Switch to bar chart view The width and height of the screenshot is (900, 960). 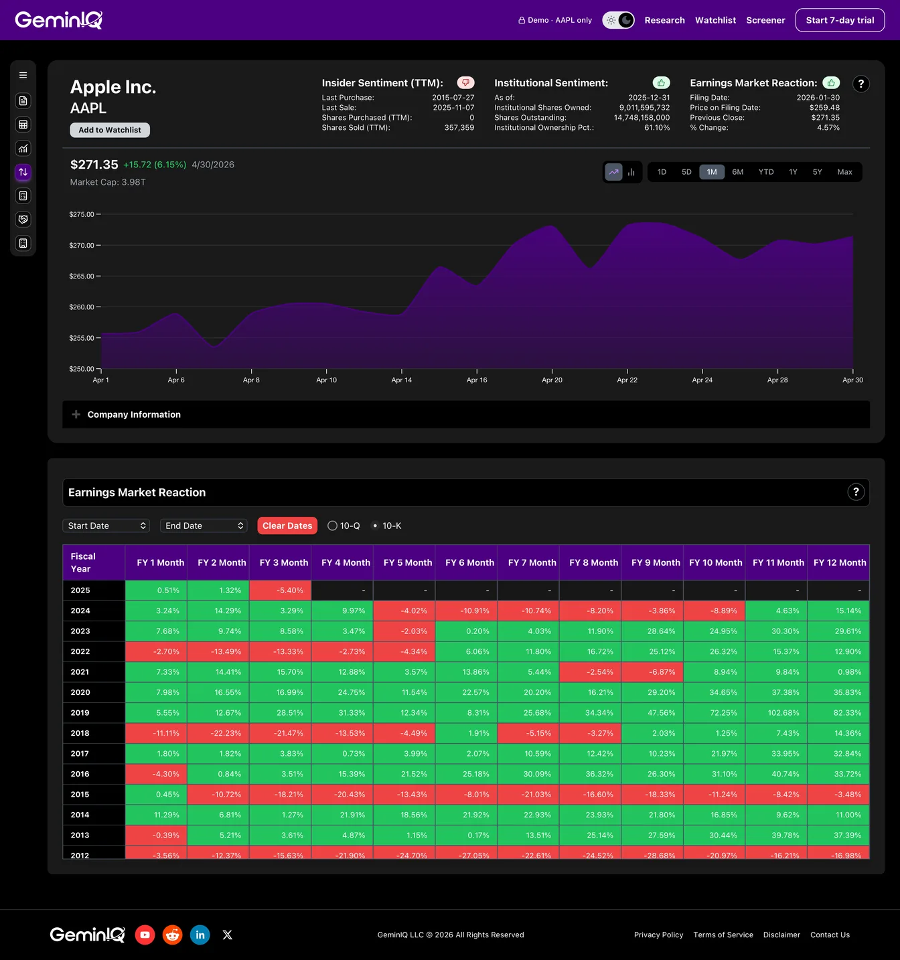point(631,172)
